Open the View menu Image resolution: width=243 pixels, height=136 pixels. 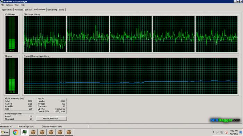pos(17,5)
